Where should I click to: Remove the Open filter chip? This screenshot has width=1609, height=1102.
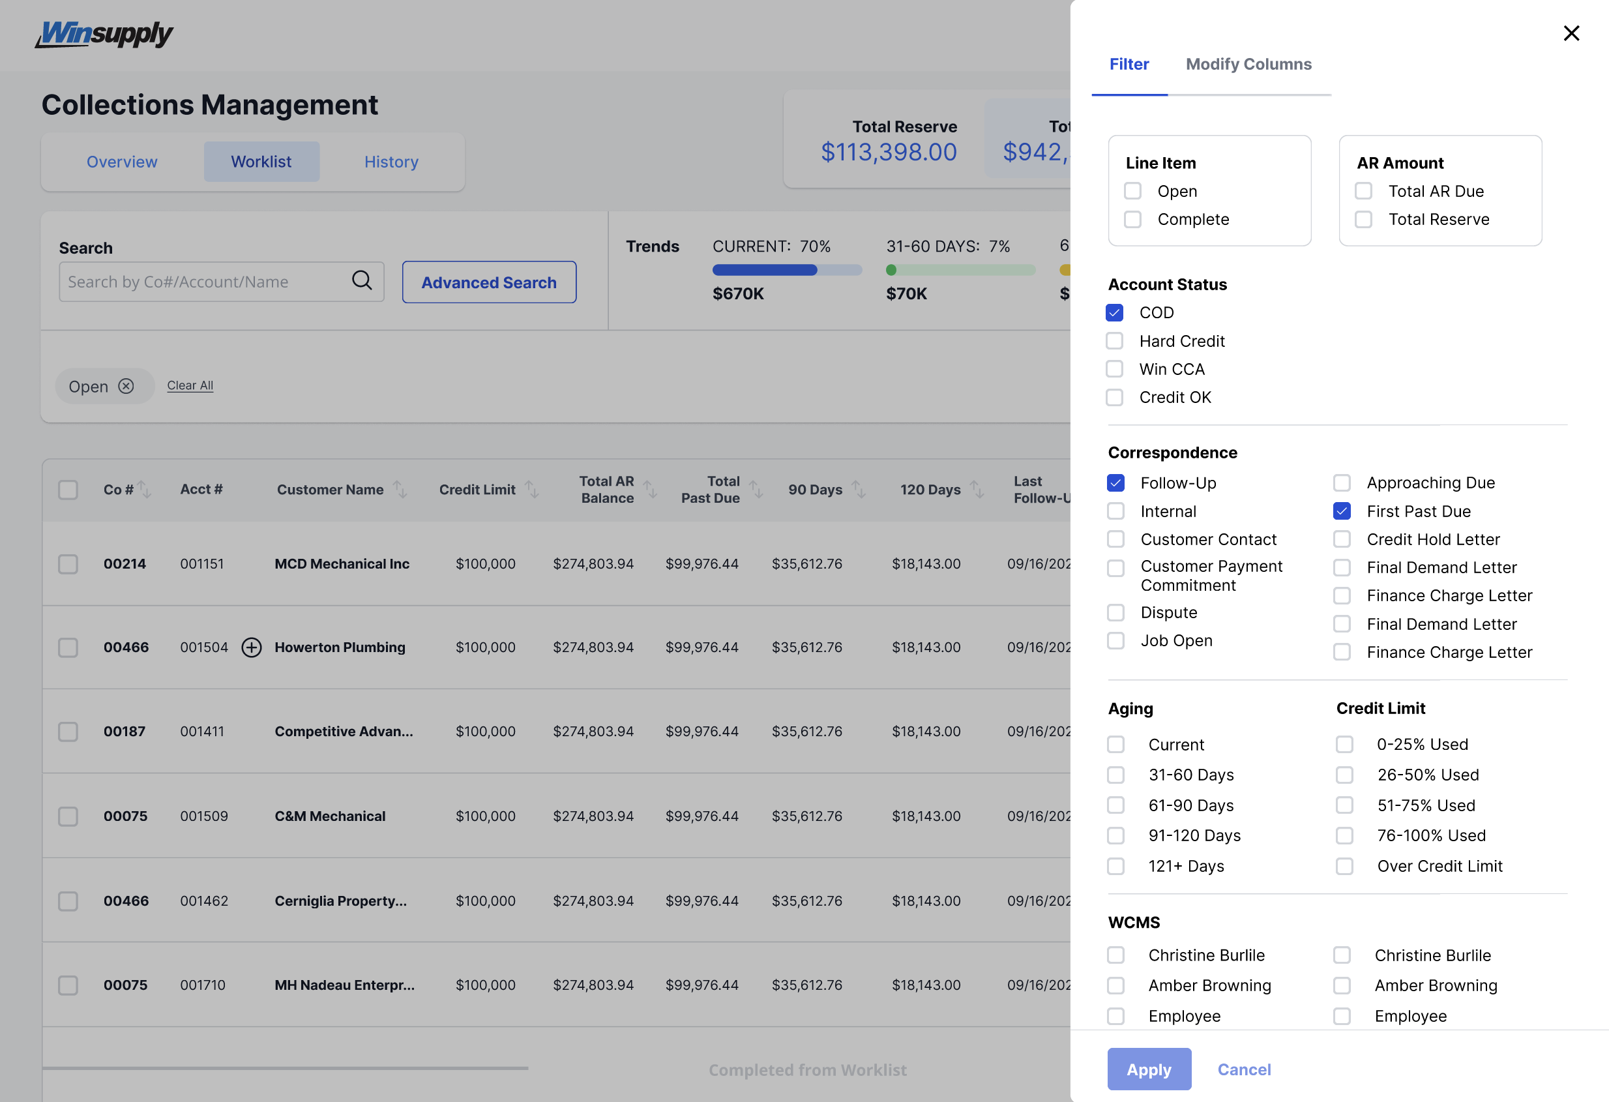(126, 386)
